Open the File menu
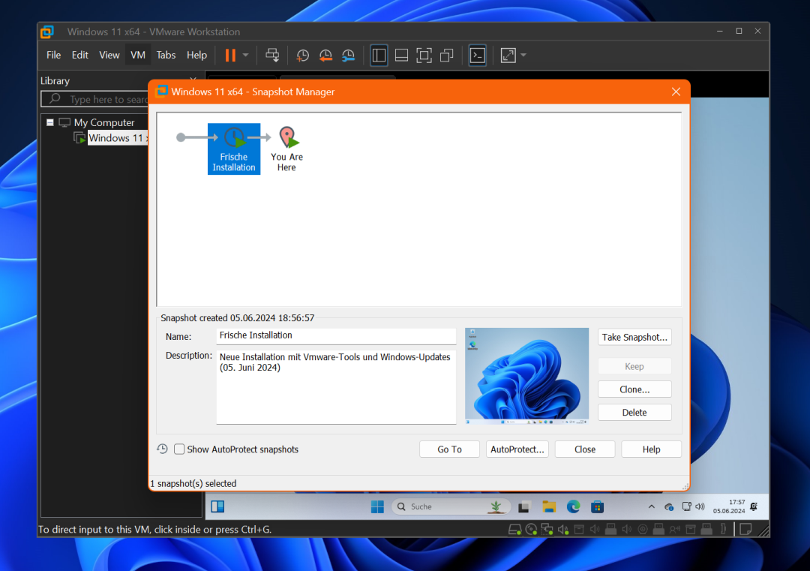This screenshot has width=810, height=571. [x=53, y=56]
